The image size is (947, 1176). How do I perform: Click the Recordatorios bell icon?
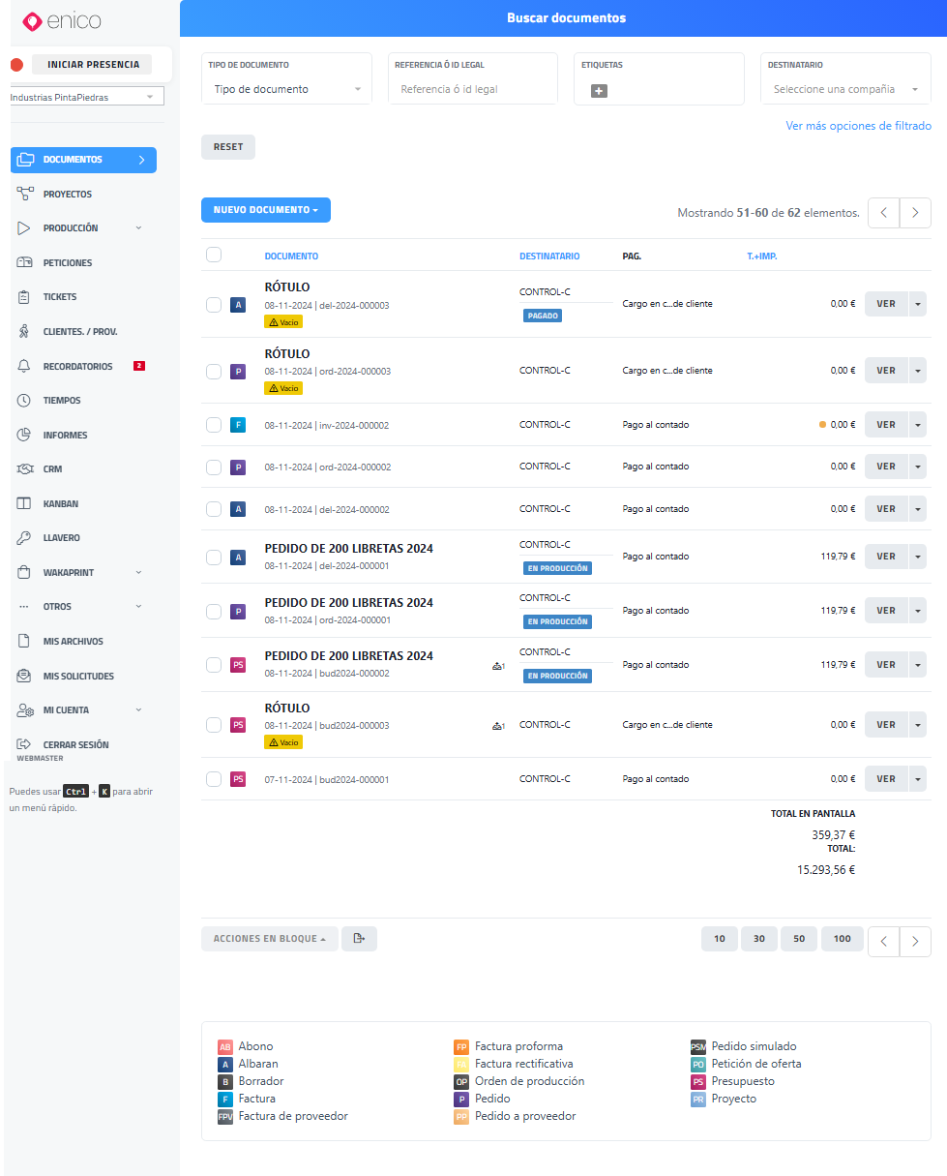click(x=25, y=367)
